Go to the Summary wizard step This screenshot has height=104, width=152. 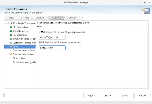tap(72, 18)
